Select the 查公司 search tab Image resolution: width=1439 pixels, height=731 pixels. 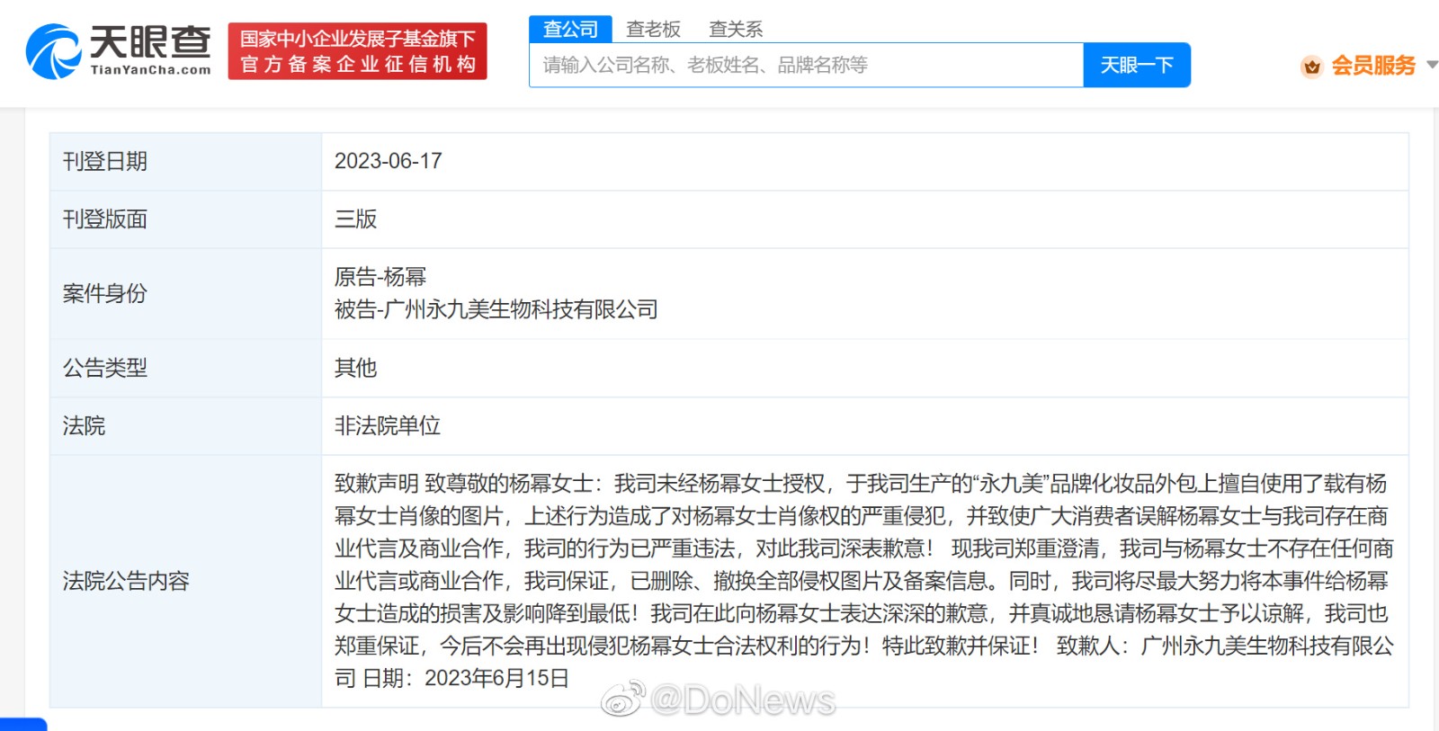tap(570, 29)
